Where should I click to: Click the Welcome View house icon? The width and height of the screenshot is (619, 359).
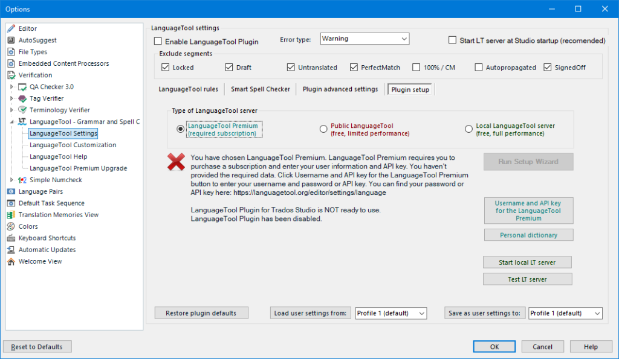point(11,261)
